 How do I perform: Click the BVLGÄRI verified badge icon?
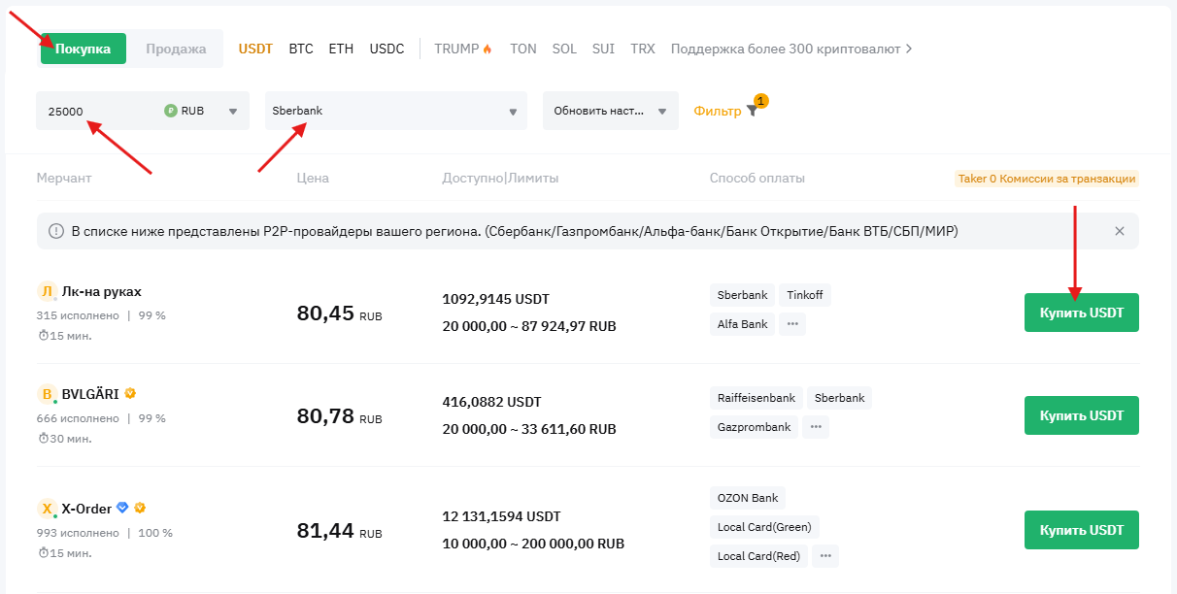pyautogui.click(x=130, y=394)
